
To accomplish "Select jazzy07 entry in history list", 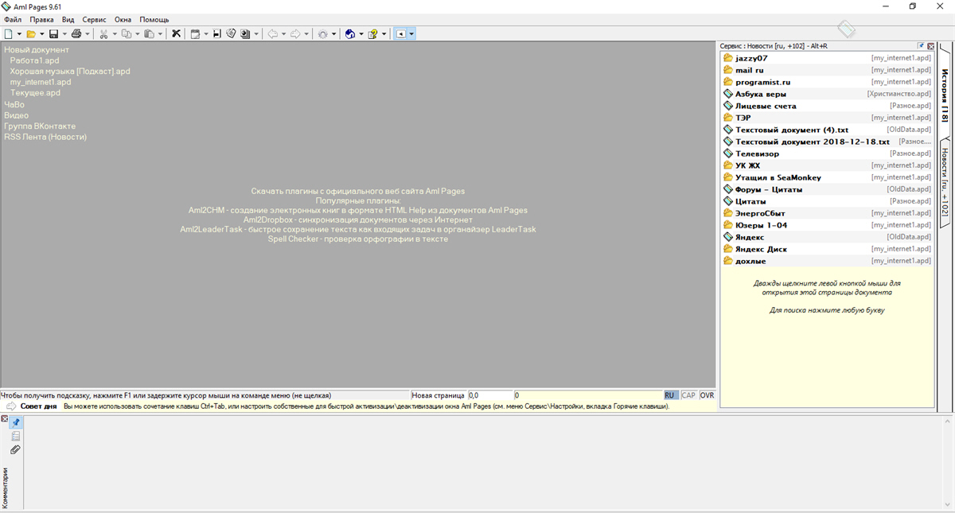I will click(827, 58).
